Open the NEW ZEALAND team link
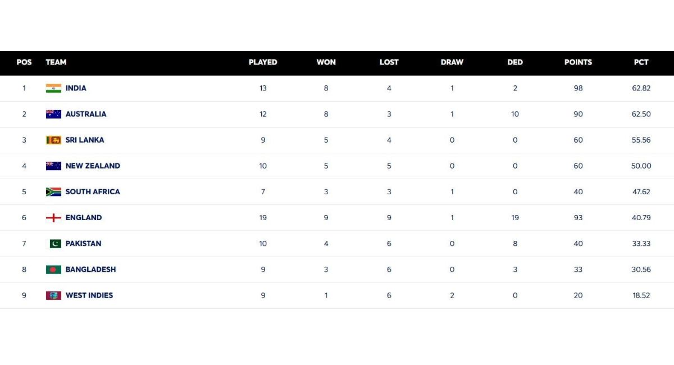This screenshot has width=674, height=365. tap(93, 166)
